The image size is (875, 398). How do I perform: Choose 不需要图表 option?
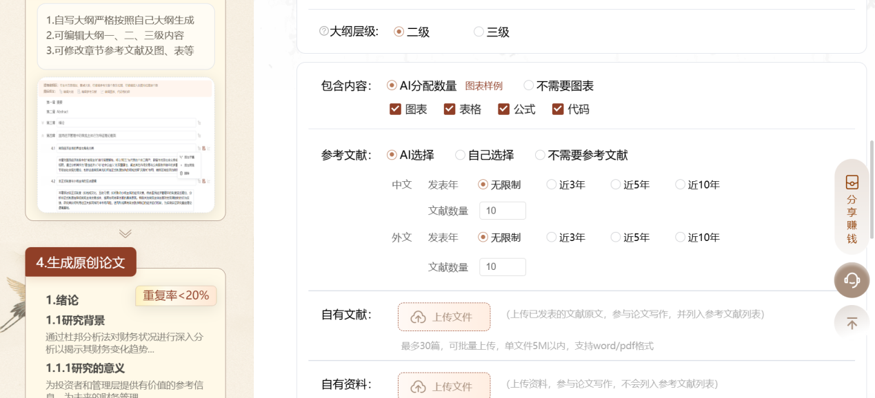pos(529,85)
